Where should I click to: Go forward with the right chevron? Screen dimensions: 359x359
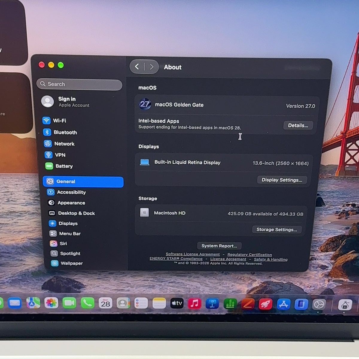152,67
